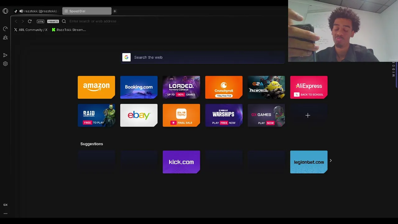Open ARL Community / X bookmark

pyautogui.click(x=31, y=30)
